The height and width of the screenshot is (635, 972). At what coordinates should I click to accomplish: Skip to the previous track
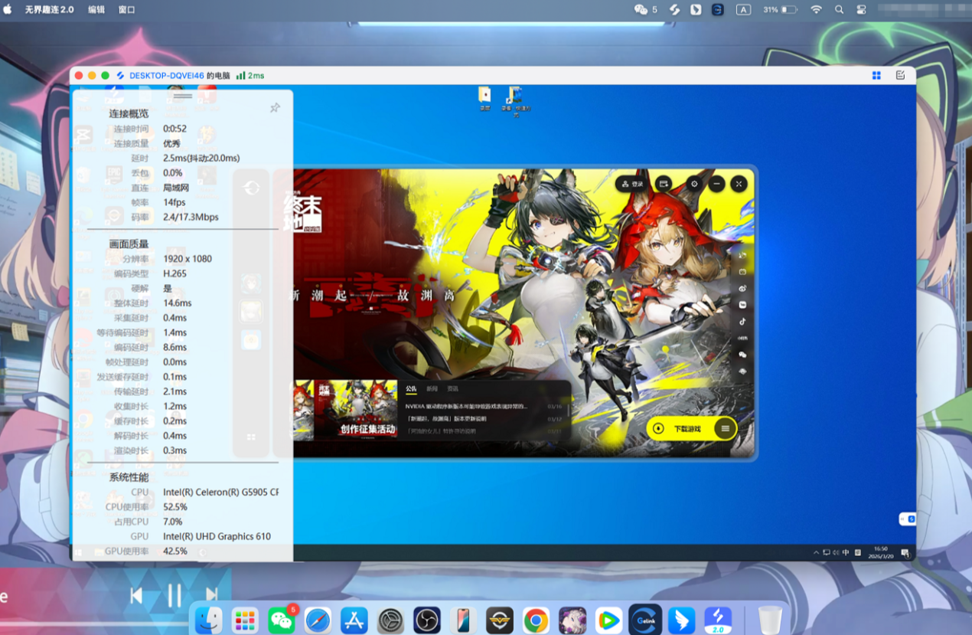click(136, 595)
